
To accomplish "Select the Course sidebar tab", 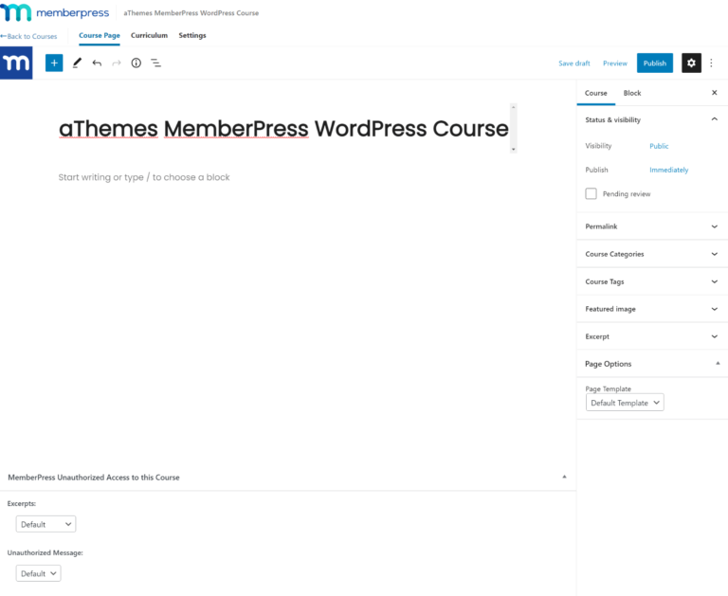I will [595, 93].
